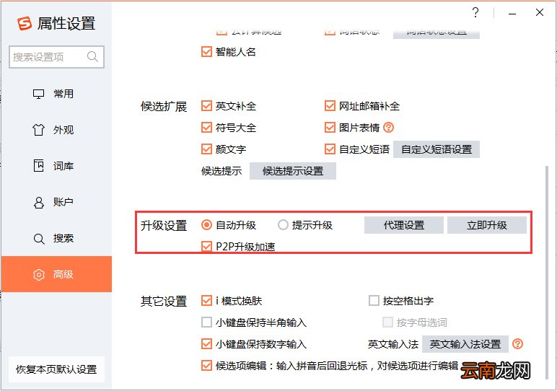This screenshot has width=557, height=391.
Task: Open 英文输入法设置 button
Action: pos(465,344)
